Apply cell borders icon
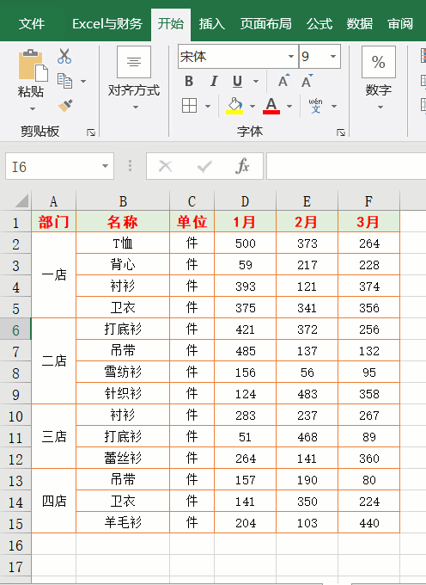The image size is (426, 585). click(x=189, y=106)
